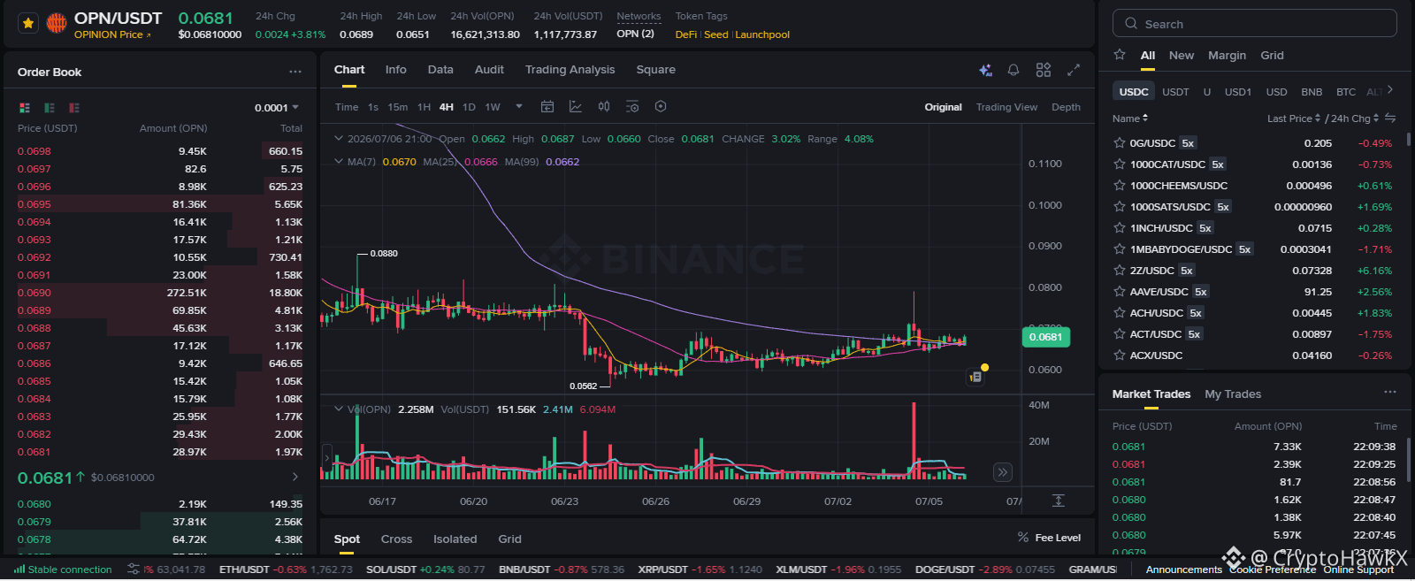Click the search magnifier icon
Screen dimensions: 1415x581
tap(1131, 24)
